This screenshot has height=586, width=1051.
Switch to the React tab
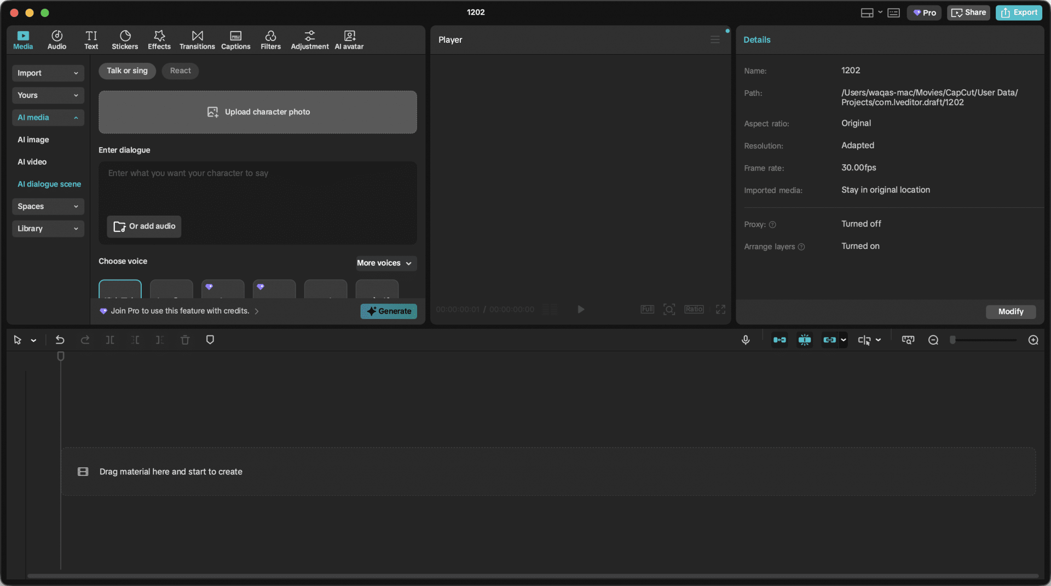180,71
